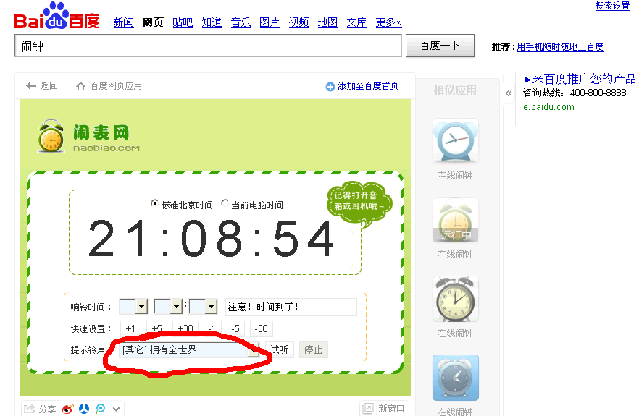Click the Baidu paw logo
Viewport: 639px width, 416px height.
tap(57, 17)
